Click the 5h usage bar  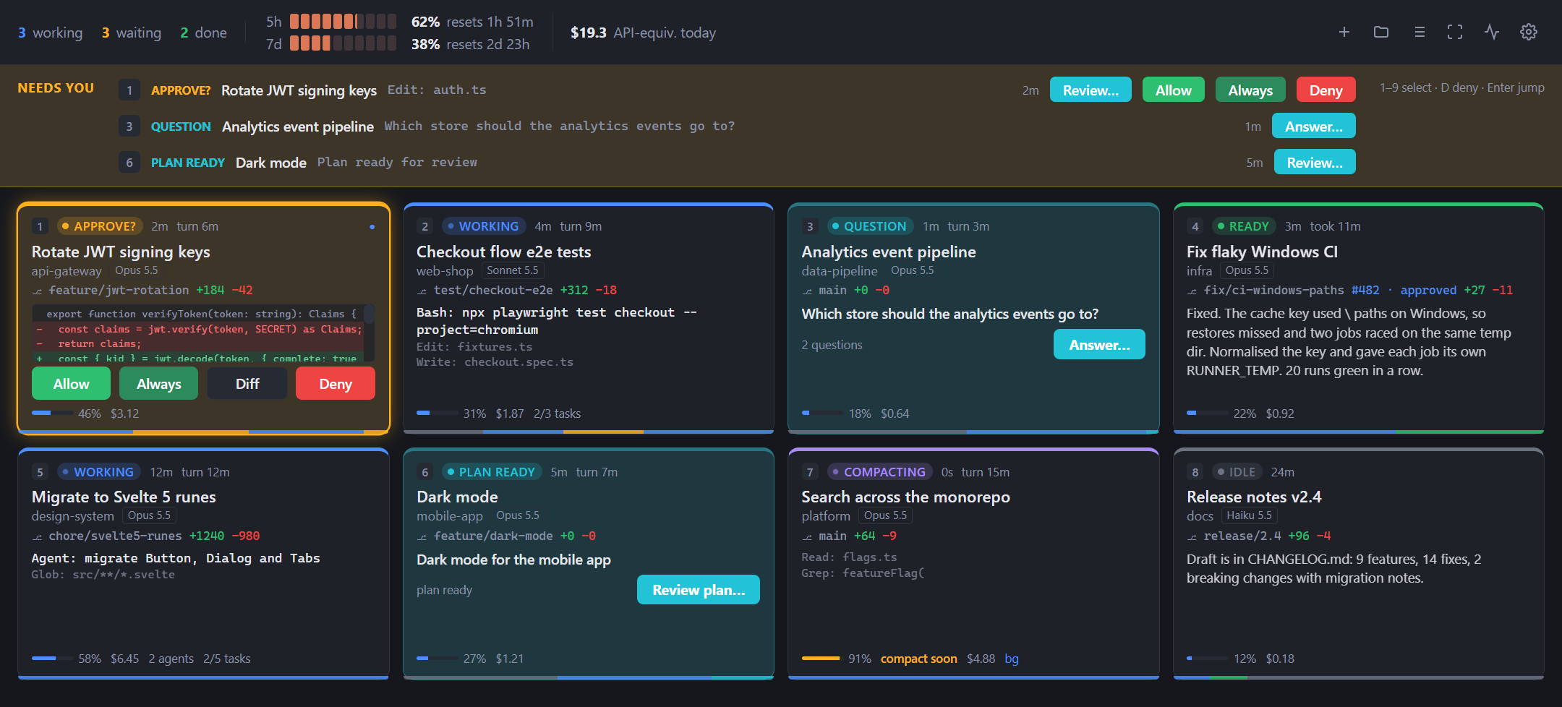pyautogui.click(x=343, y=22)
